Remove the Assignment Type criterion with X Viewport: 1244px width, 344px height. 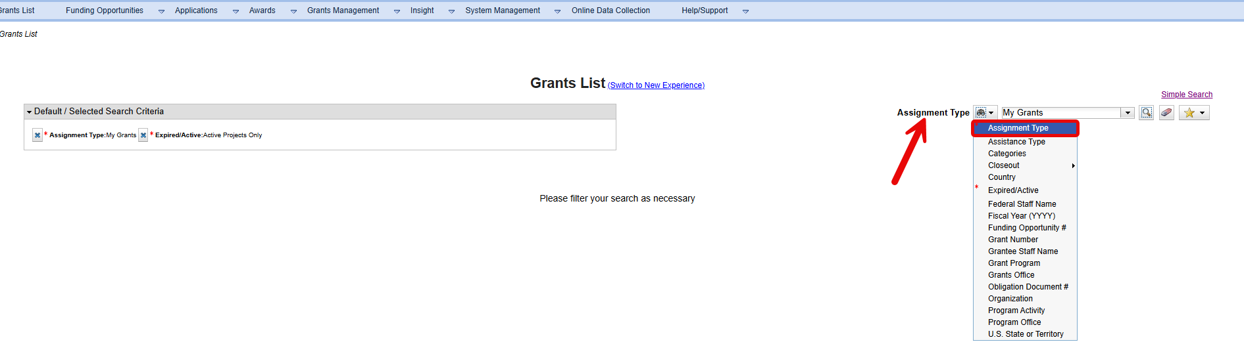click(x=37, y=135)
